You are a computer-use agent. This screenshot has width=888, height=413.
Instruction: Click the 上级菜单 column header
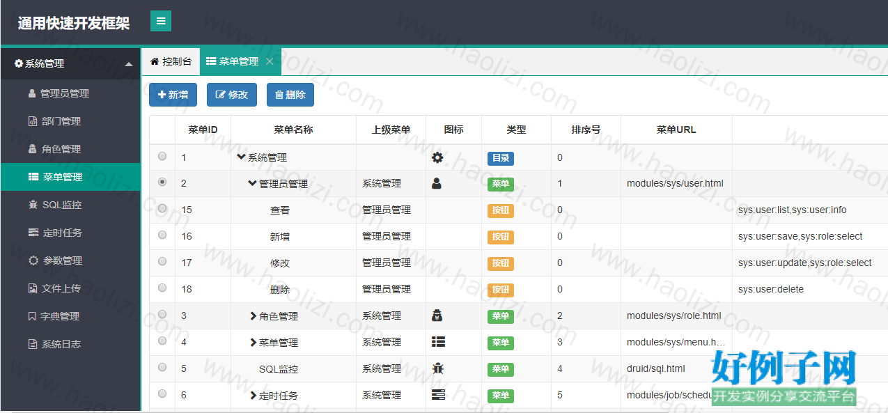coord(391,130)
